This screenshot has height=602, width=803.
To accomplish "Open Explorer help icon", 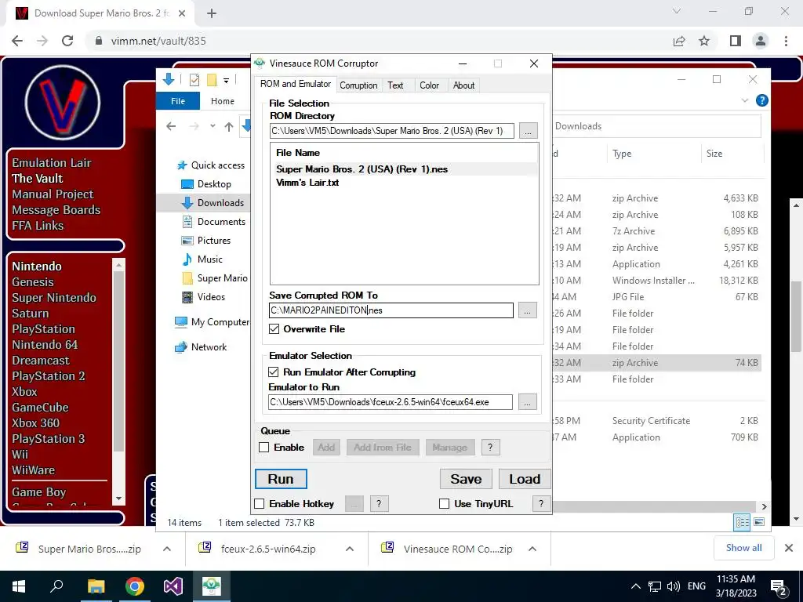I will point(761,100).
